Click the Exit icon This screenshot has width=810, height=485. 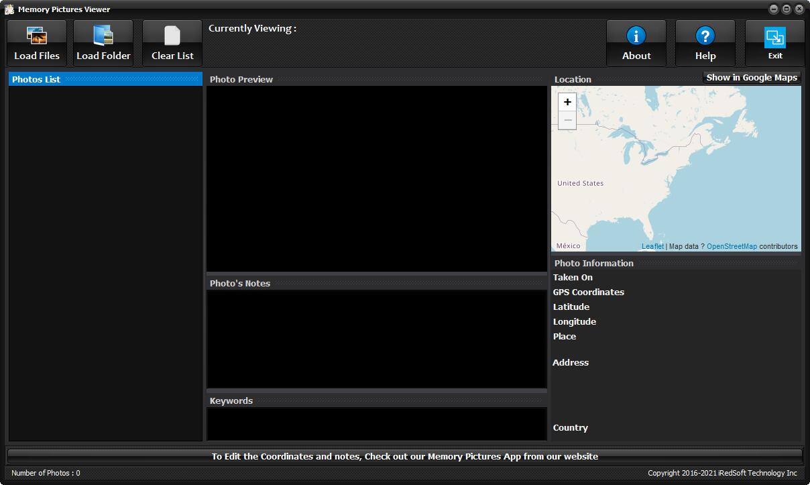[774, 37]
